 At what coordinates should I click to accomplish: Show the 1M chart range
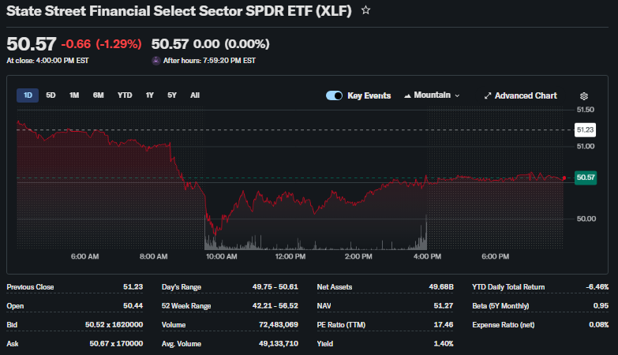point(74,95)
